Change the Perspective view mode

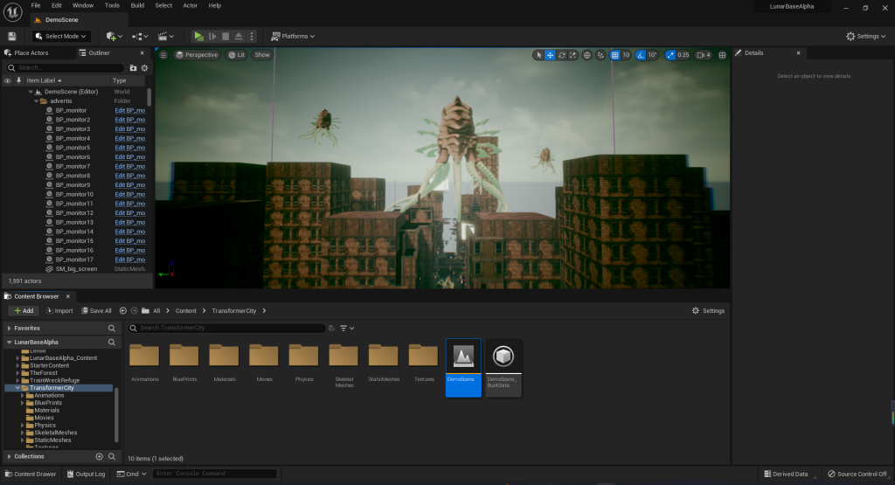(197, 55)
